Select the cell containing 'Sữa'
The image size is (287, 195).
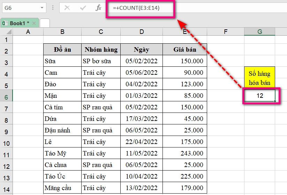[62, 61]
